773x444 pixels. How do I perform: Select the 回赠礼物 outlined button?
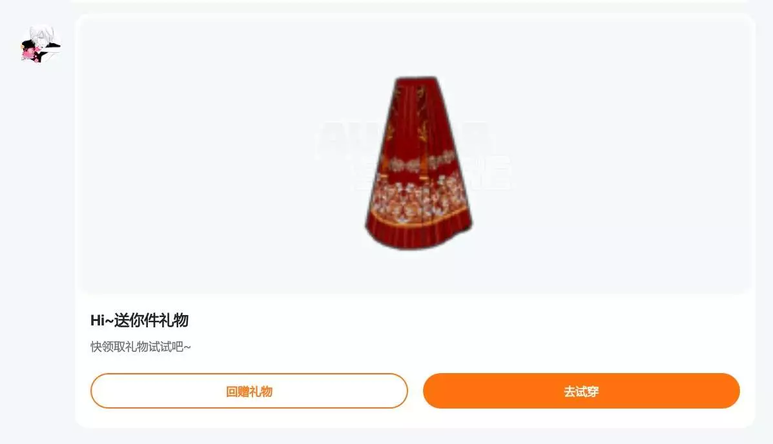249,391
